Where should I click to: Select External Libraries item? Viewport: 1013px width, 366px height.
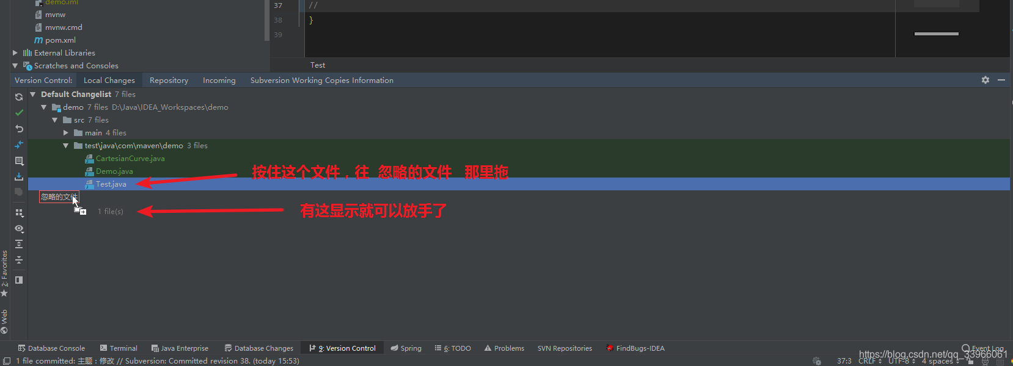(x=65, y=53)
